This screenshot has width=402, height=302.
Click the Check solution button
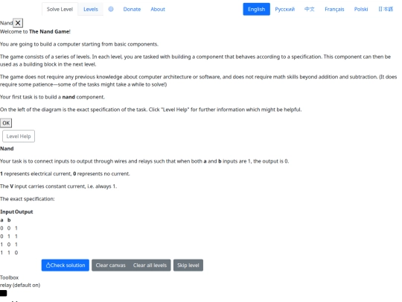(65, 265)
